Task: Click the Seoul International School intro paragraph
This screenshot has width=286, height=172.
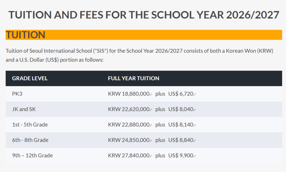Action: pyautogui.click(x=139, y=55)
